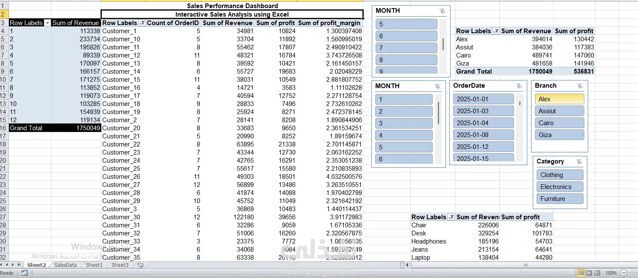
Task: Clear filter on the lower MONTH slicer
Action: (x=437, y=86)
